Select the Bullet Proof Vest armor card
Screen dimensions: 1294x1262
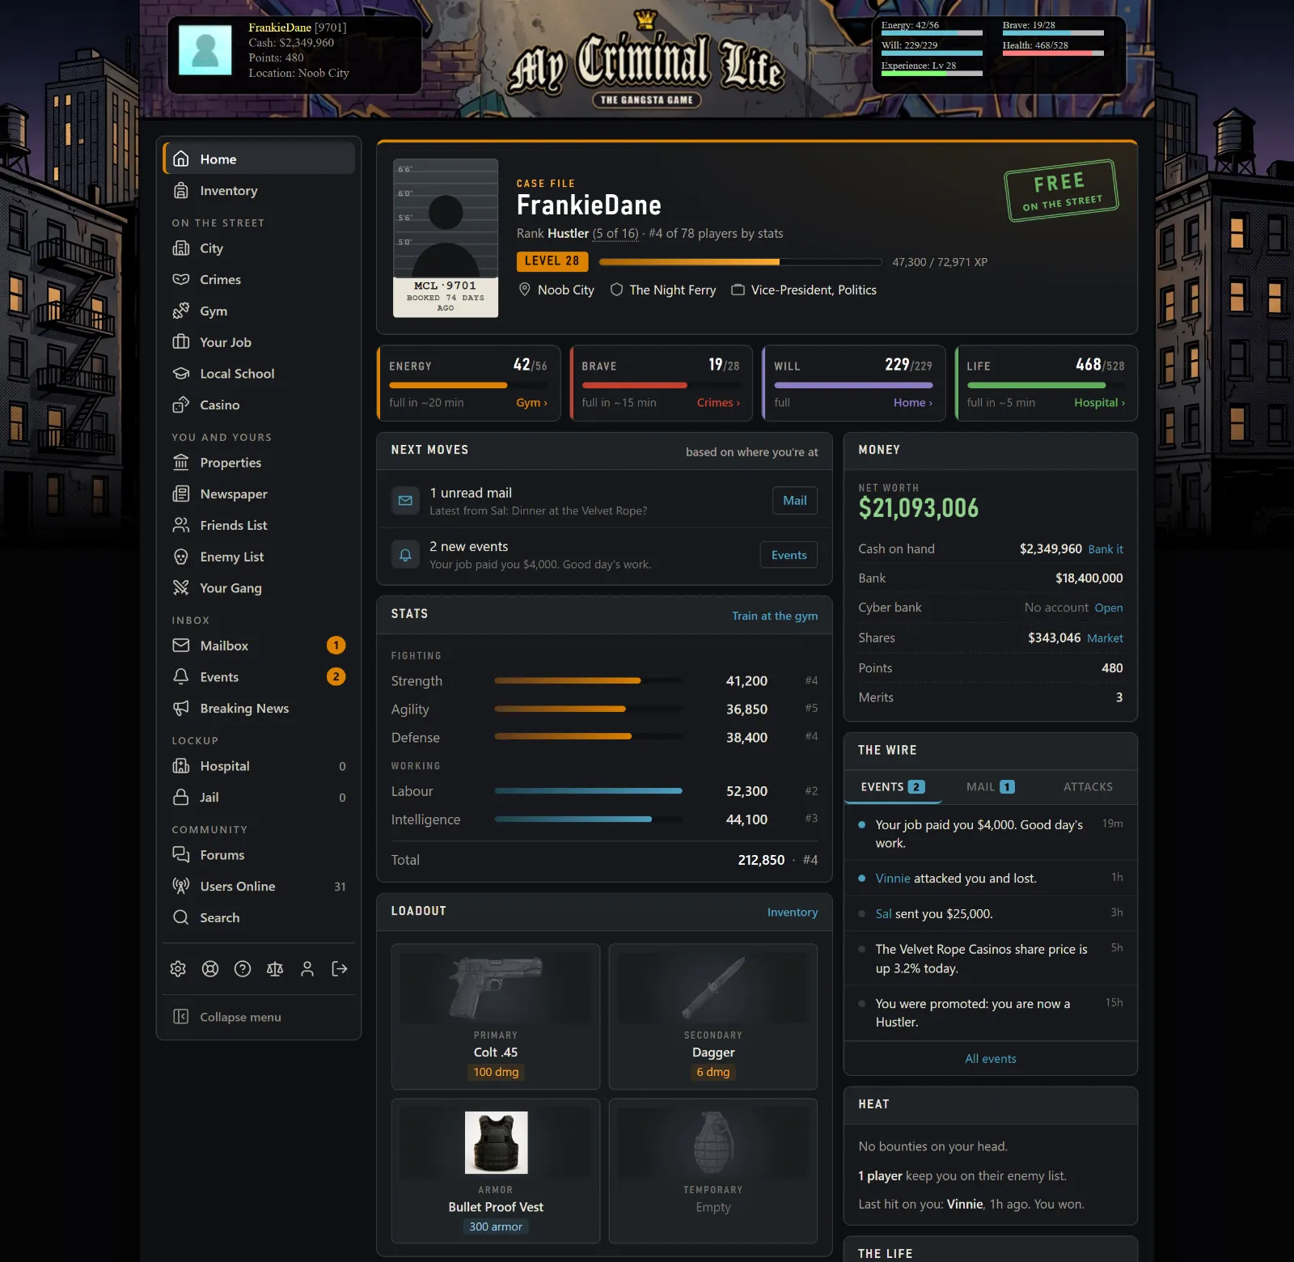tap(496, 1171)
